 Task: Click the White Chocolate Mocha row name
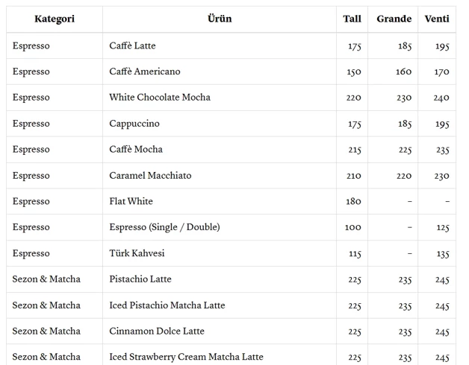click(160, 98)
